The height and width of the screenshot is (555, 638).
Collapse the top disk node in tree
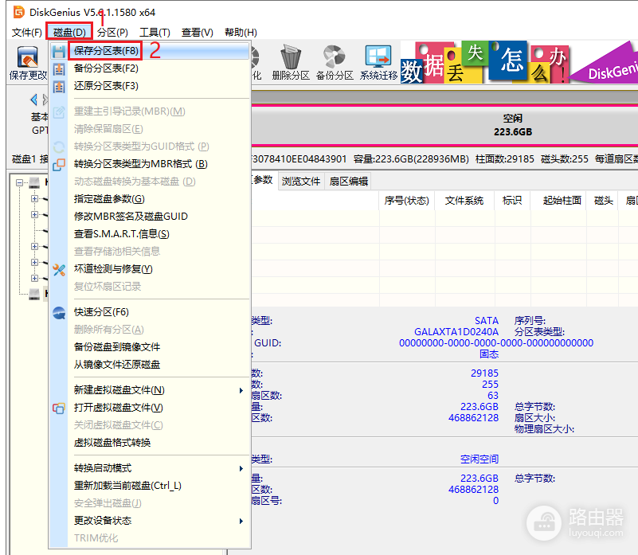19,182
